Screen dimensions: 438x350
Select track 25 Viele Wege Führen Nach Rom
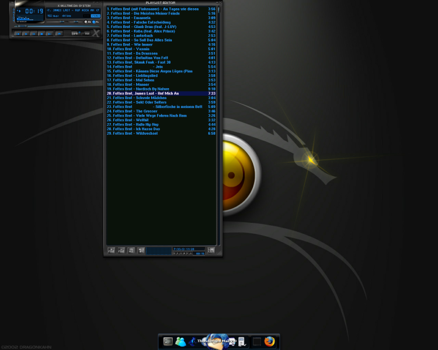(x=161, y=116)
